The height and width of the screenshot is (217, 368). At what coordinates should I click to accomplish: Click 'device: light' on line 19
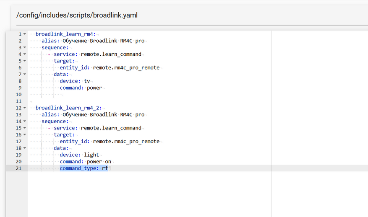click(79, 155)
